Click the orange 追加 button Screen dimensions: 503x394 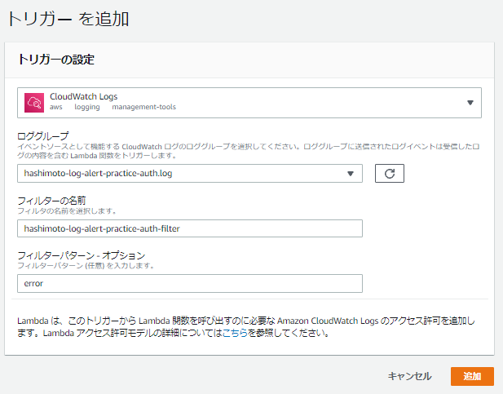pos(472,376)
